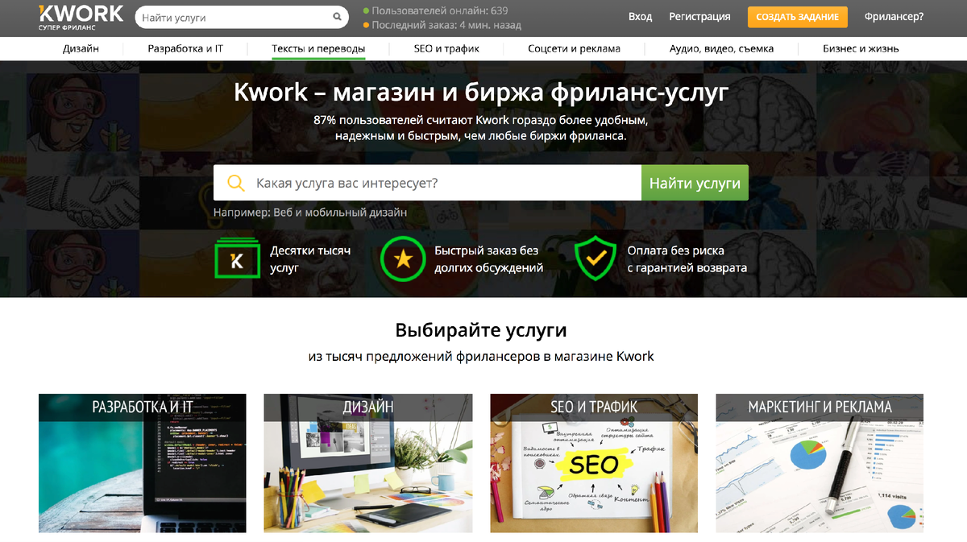
Task: Click the 'Kwork – магазин и биржа фриланс-услуг' heading
Action: pos(481,92)
